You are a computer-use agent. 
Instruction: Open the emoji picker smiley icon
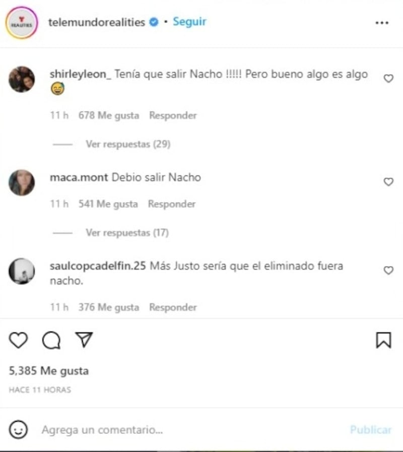pos(18,429)
